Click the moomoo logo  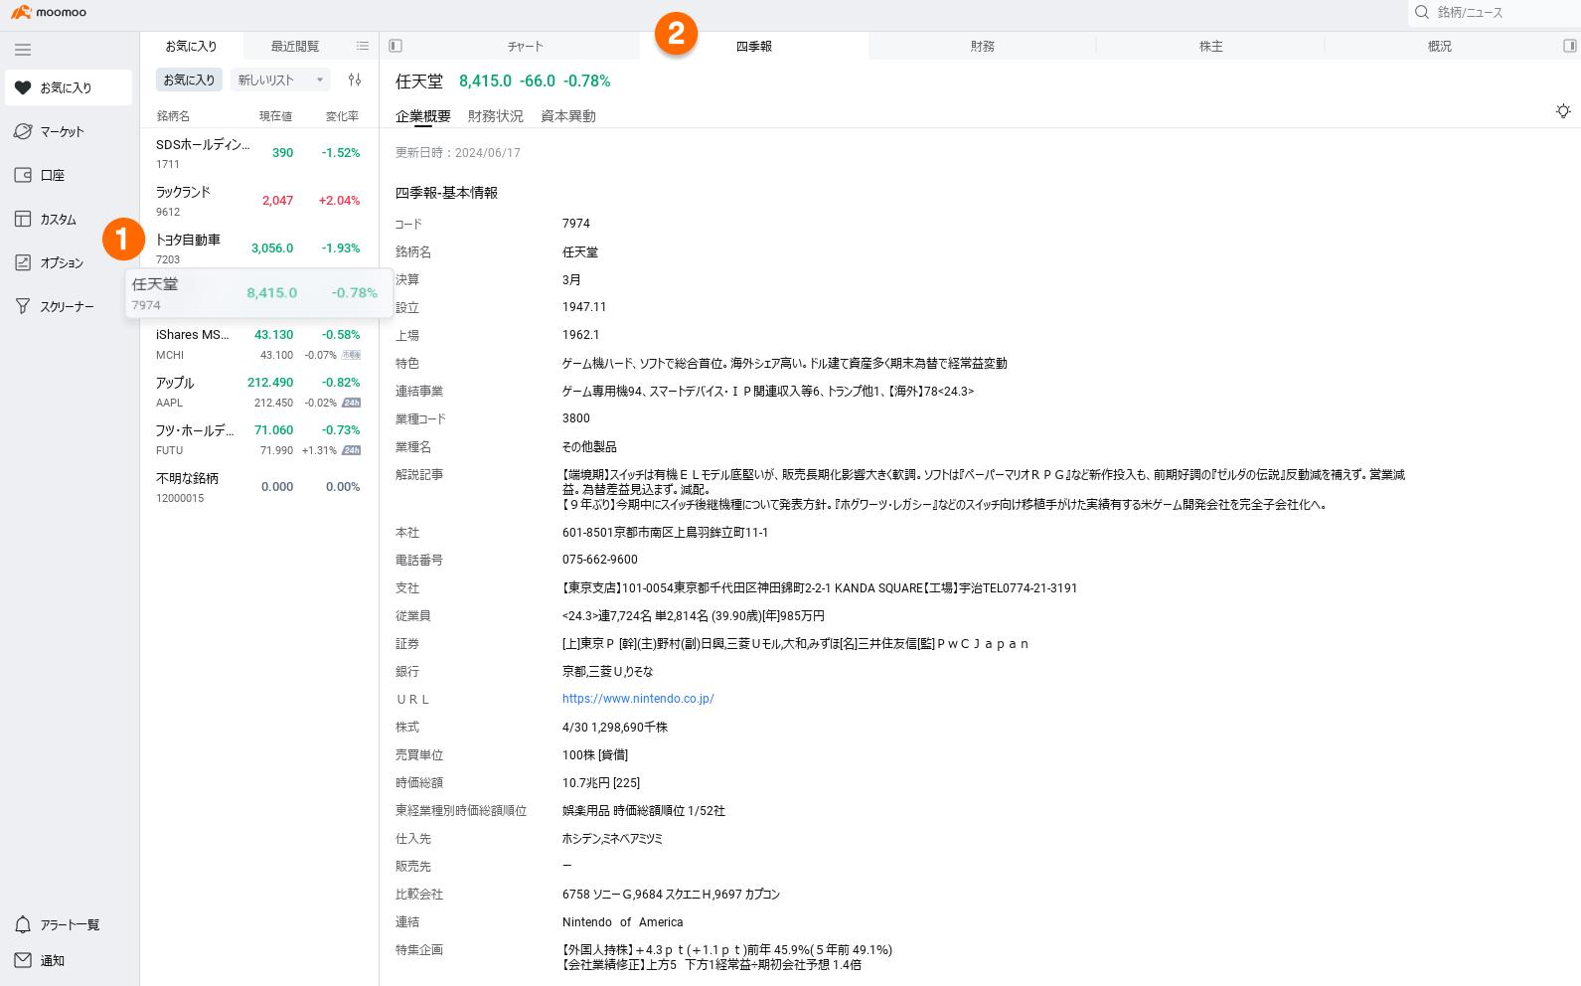(x=49, y=12)
